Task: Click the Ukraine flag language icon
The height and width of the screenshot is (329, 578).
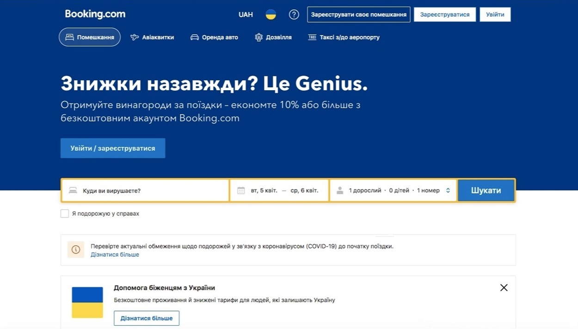Action: click(x=271, y=15)
